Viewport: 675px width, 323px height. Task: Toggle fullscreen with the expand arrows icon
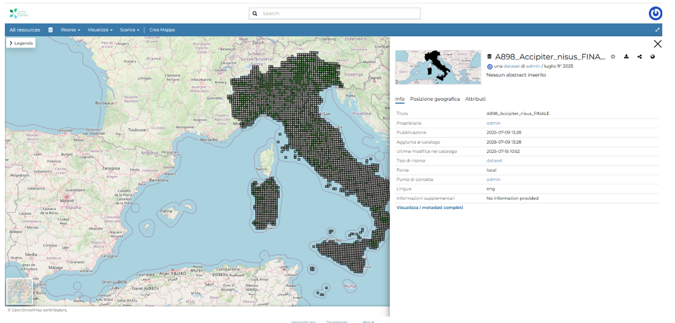pyautogui.click(x=657, y=30)
